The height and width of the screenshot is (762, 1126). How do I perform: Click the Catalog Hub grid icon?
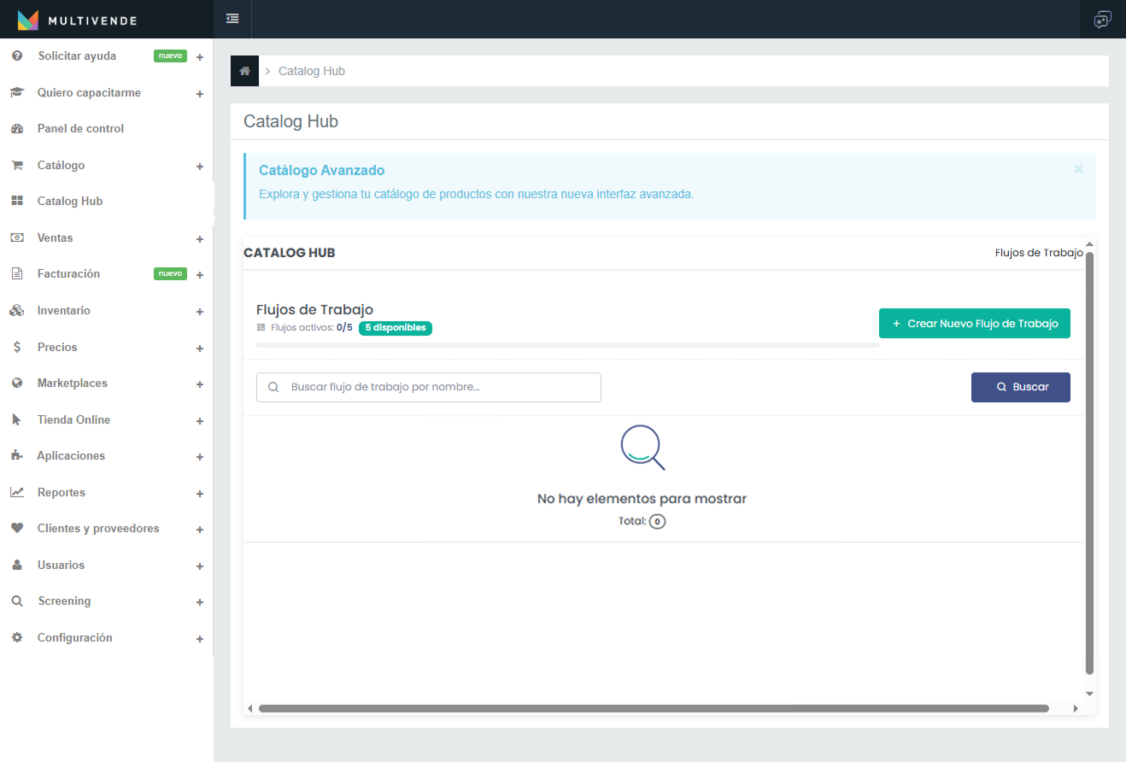tap(17, 202)
